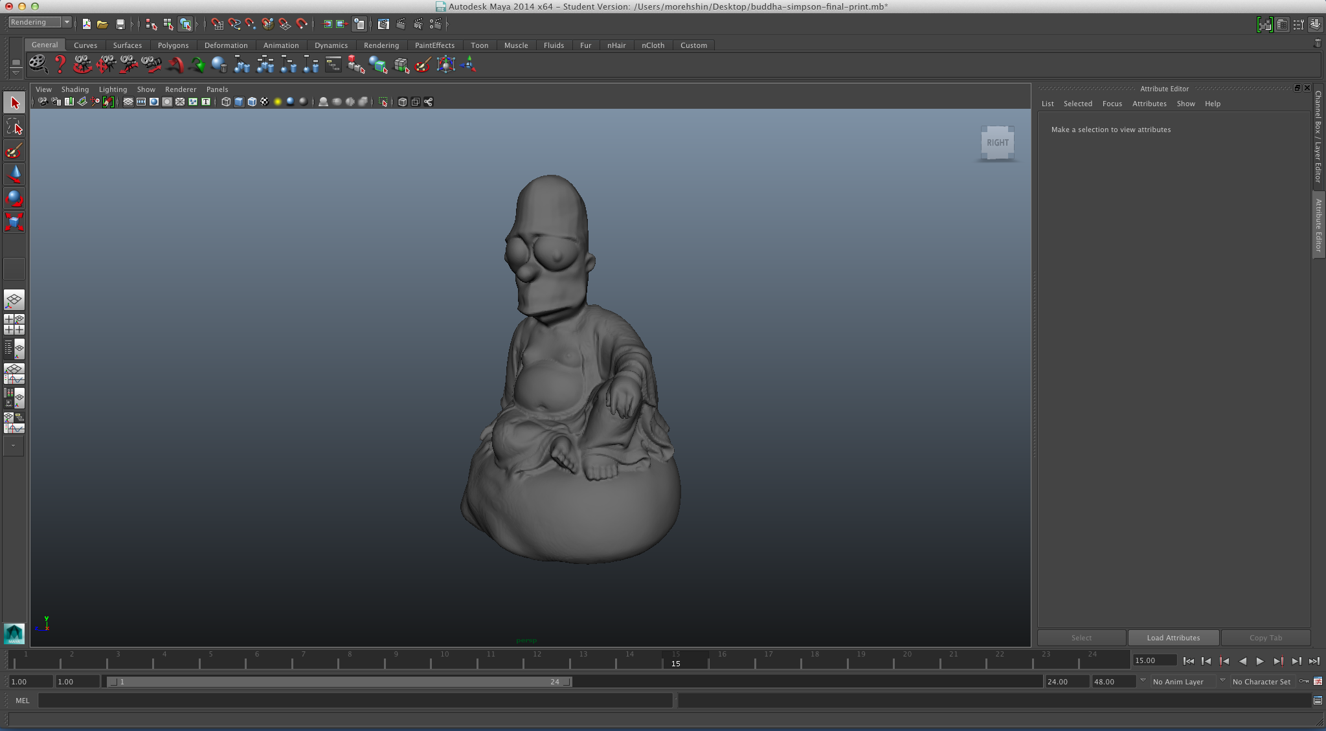Image resolution: width=1326 pixels, height=731 pixels.
Task: Click the center pivot axis shelf icon
Action: coord(468,64)
